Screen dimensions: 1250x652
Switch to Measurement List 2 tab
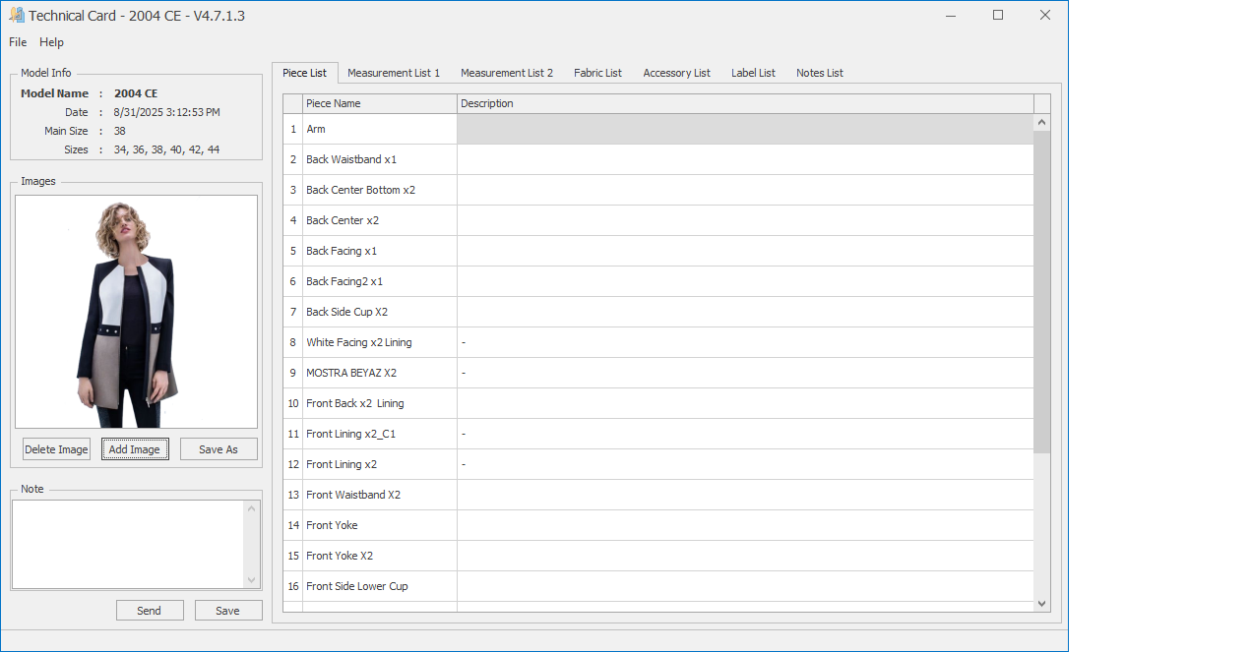pos(506,73)
